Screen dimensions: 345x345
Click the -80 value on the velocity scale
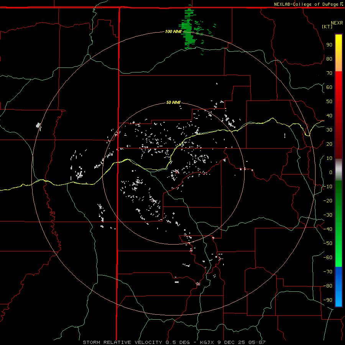[x=328, y=286]
